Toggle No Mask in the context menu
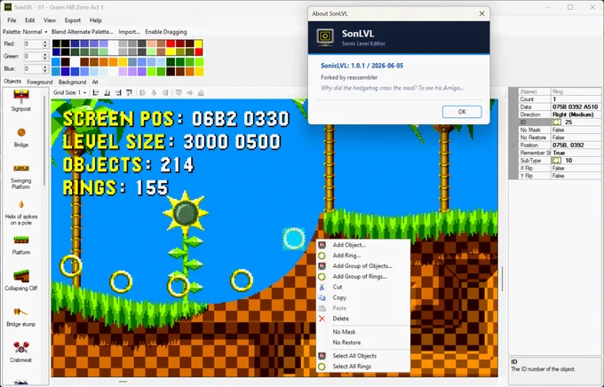The height and width of the screenshot is (387, 604). (344, 332)
